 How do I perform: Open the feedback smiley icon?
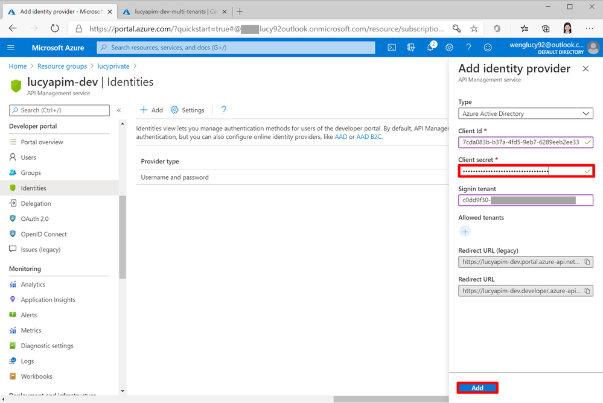(x=488, y=48)
